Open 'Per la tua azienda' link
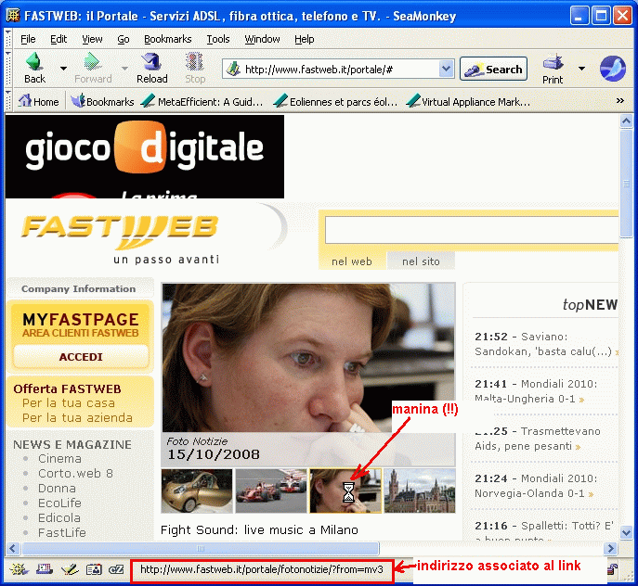Image resolution: width=638 pixels, height=586 pixels. (x=77, y=418)
